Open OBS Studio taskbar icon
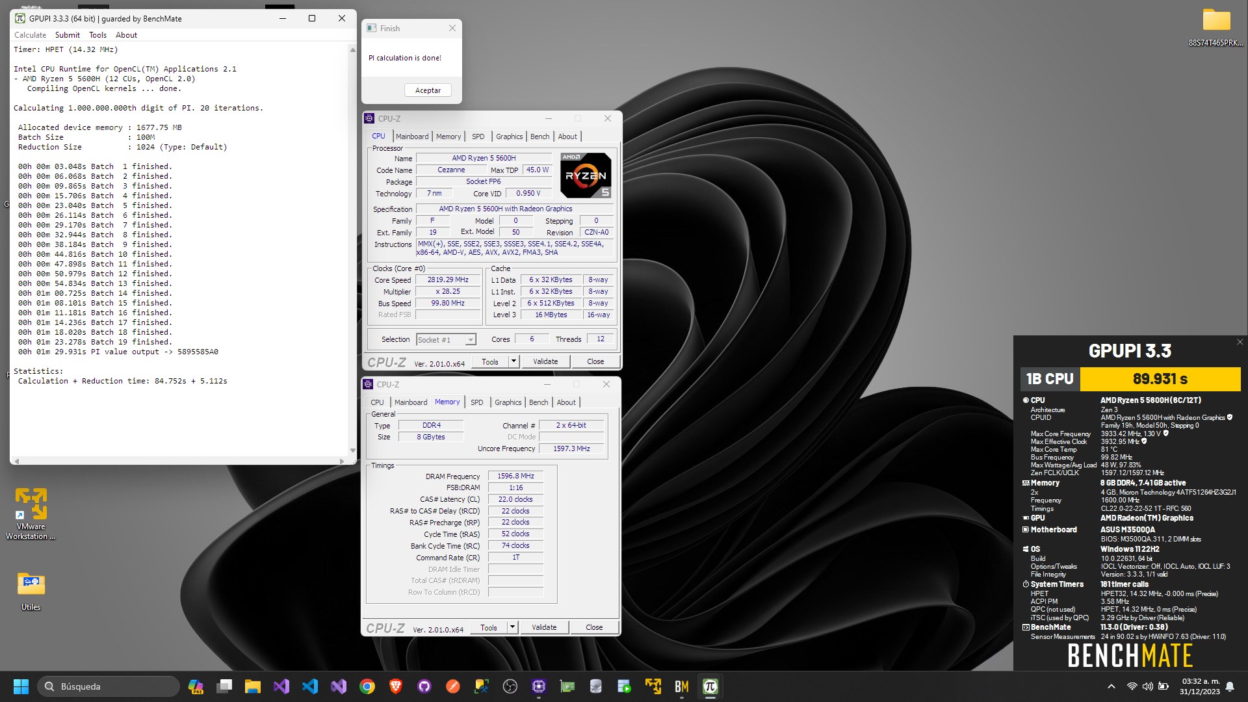 [x=510, y=686]
